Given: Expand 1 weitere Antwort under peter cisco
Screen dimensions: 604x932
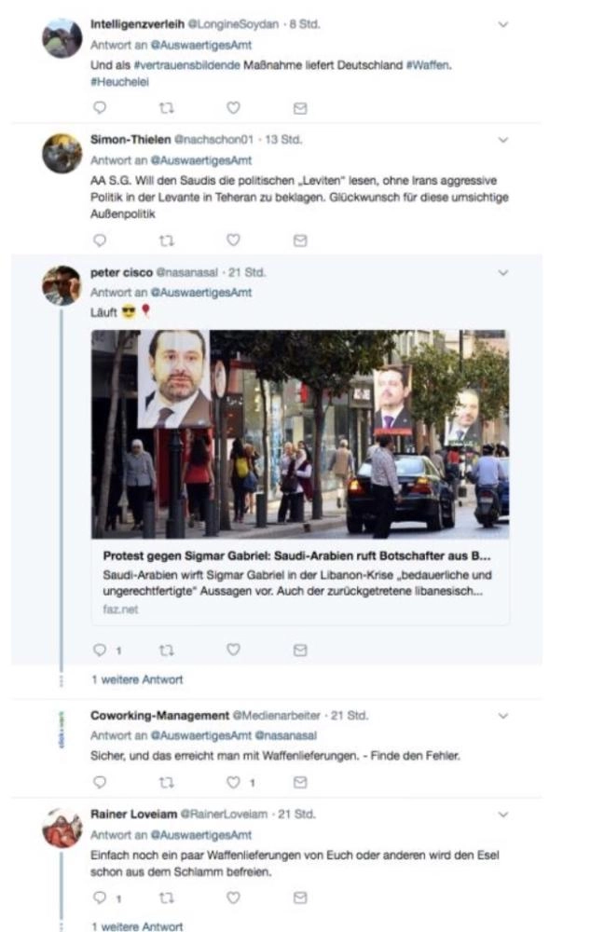Looking at the screenshot, I should [137, 679].
